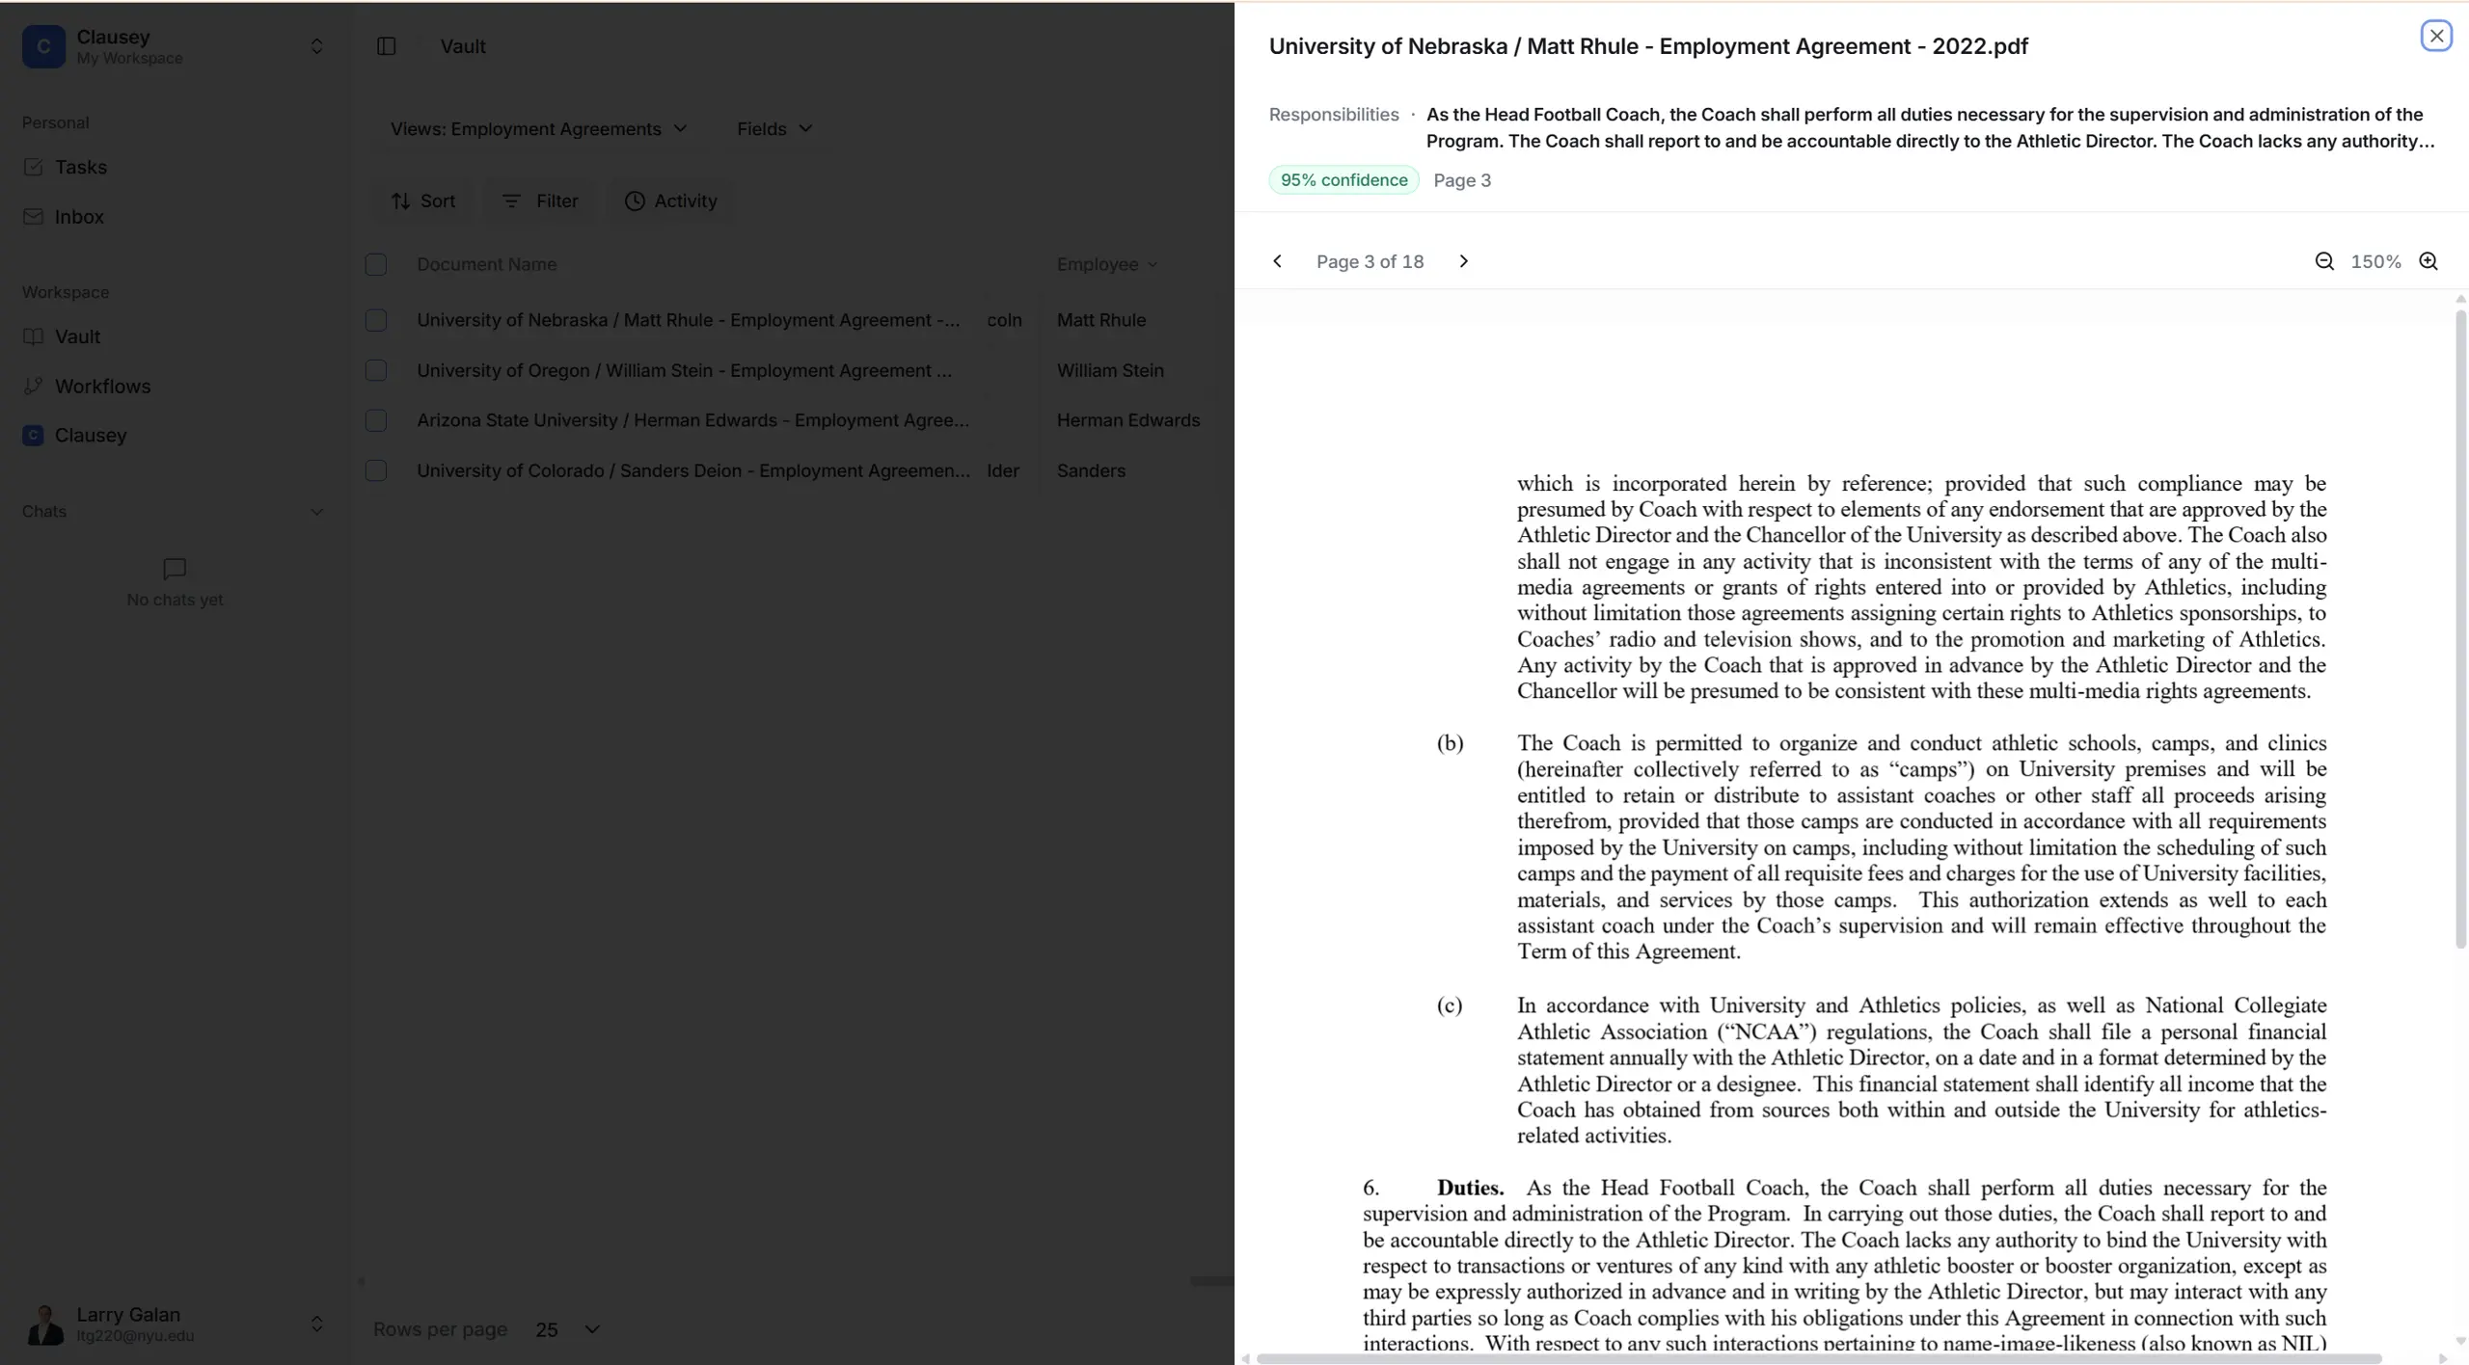Zoom in the PDF with magnifier plus
The image size is (2469, 1365).
2428,261
